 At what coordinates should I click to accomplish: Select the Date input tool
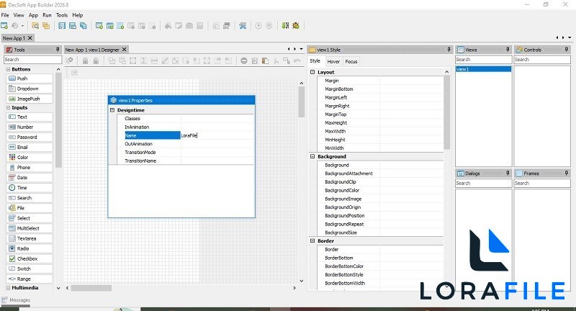[x=30, y=178]
